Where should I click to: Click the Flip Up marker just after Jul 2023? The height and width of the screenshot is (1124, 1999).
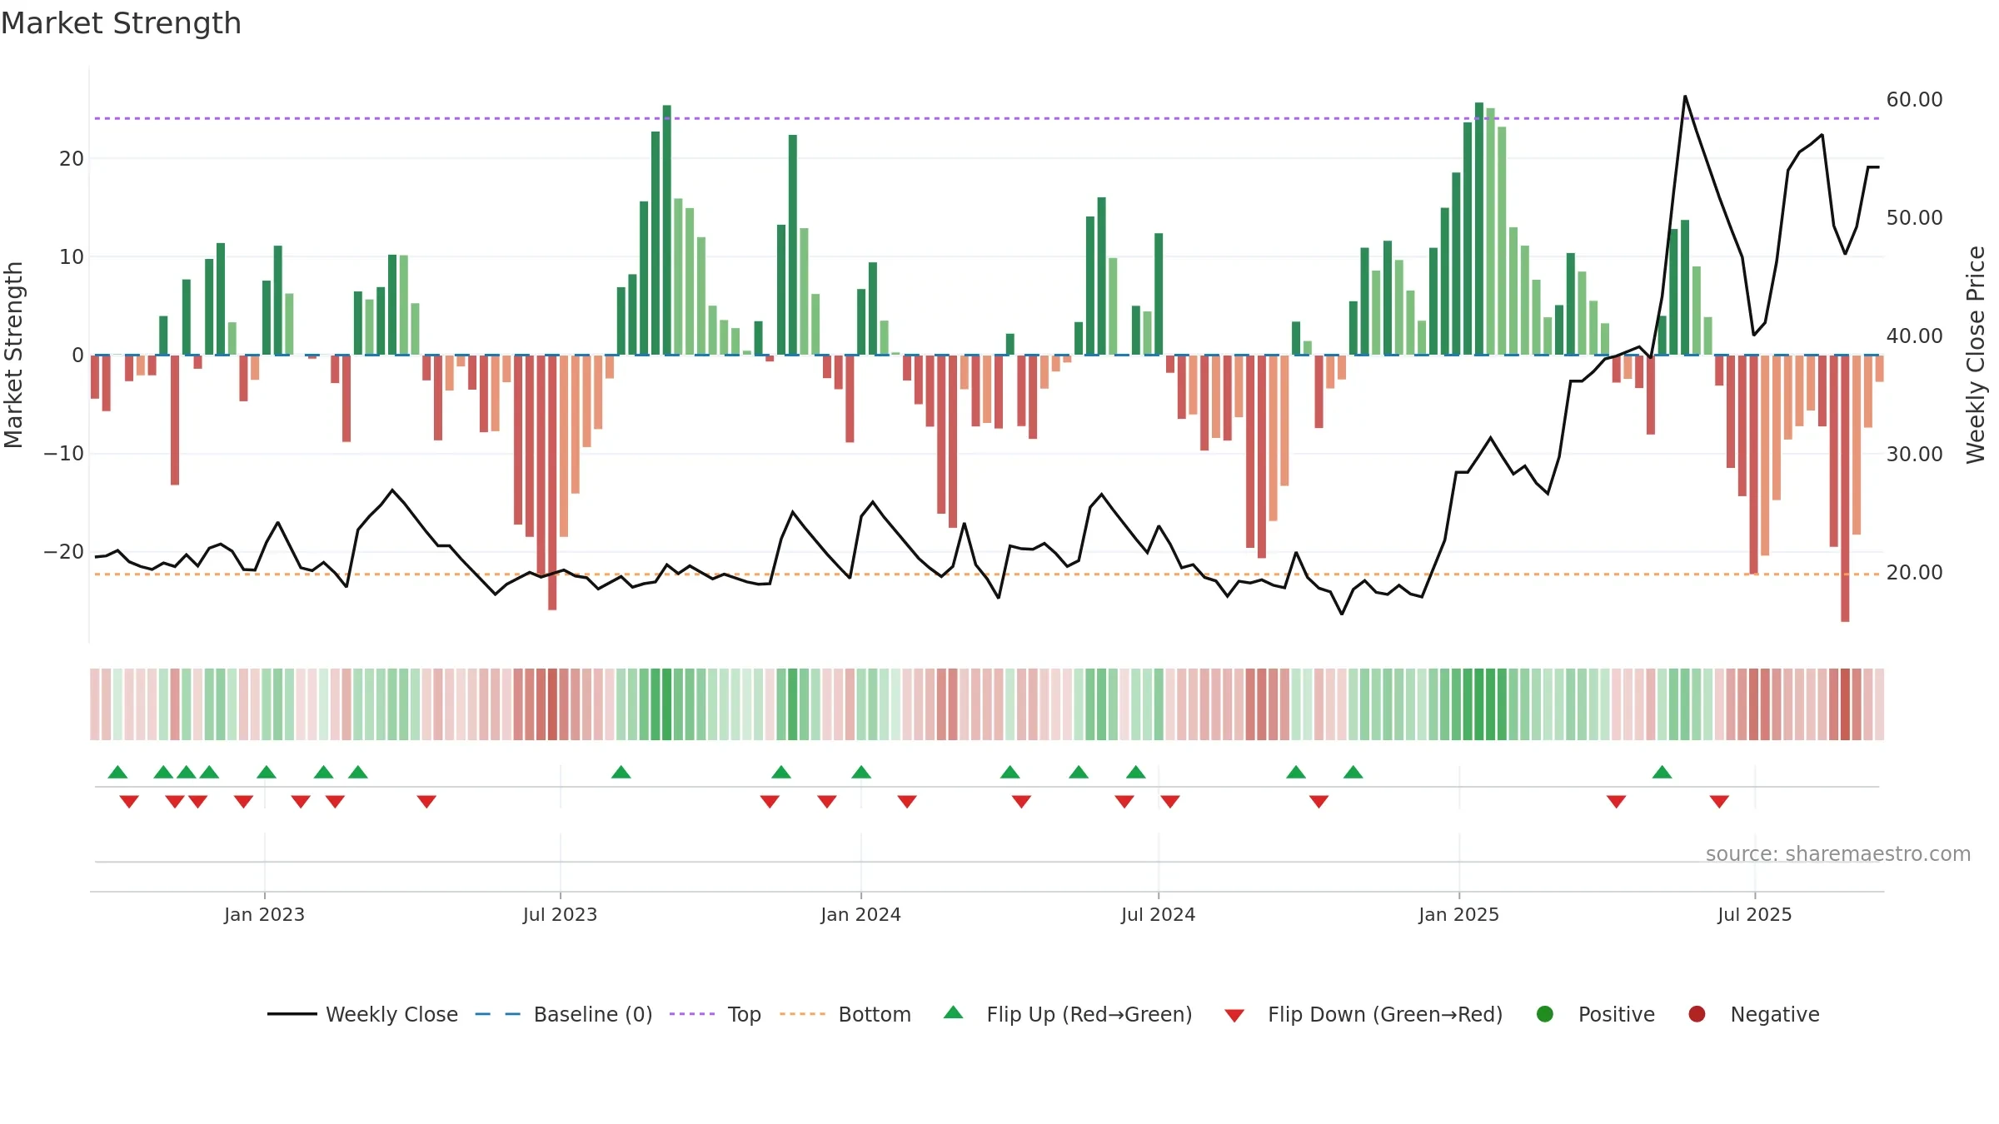[x=621, y=772]
